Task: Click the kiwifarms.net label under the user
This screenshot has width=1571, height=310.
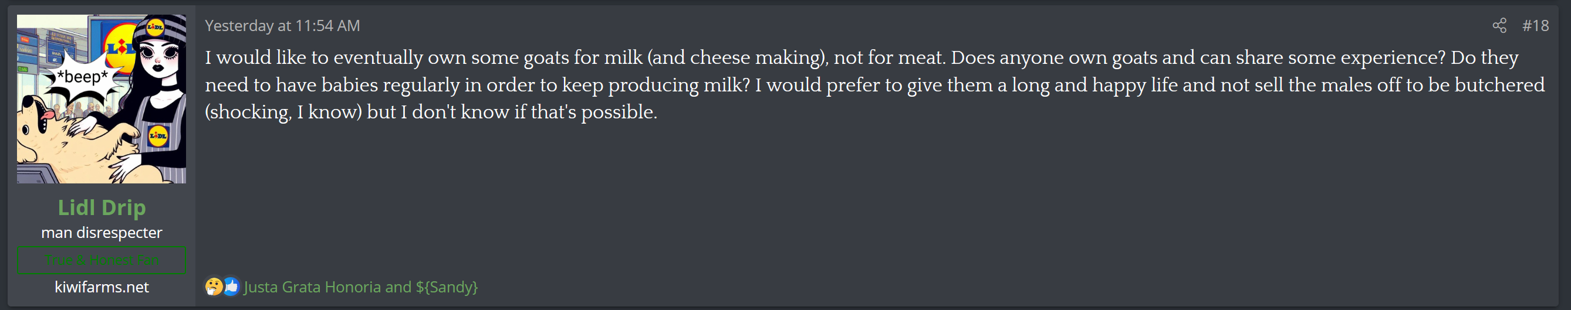Action: (102, 287)
